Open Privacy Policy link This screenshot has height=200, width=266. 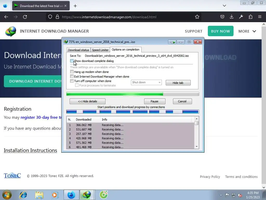tap(210, 177)
